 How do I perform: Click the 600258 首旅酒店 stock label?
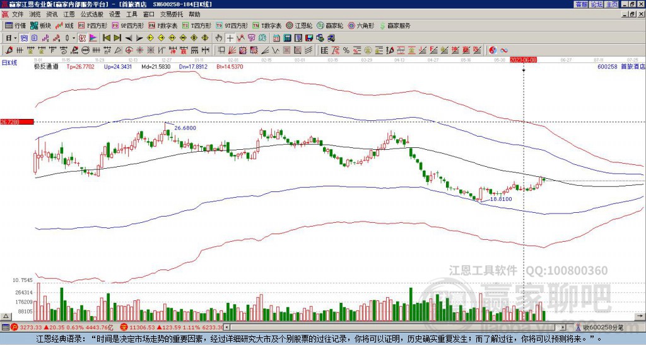(621, 66)
